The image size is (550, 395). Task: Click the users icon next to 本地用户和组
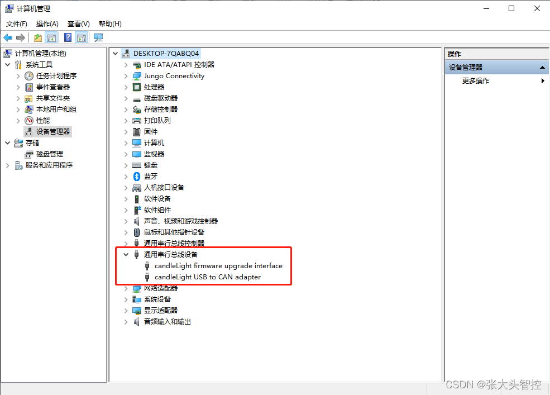coord(29,109)
